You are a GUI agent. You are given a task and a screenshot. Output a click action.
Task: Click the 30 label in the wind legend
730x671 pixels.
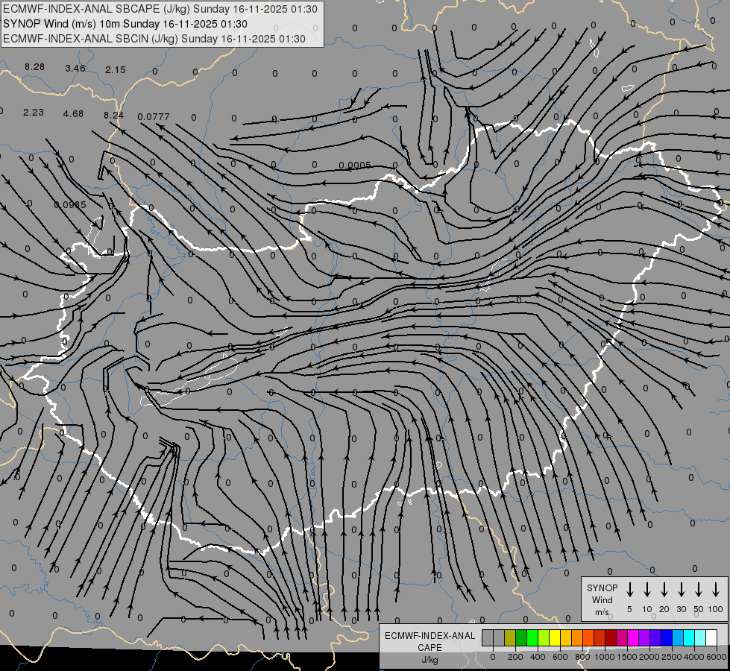click(x=681, y=609)
